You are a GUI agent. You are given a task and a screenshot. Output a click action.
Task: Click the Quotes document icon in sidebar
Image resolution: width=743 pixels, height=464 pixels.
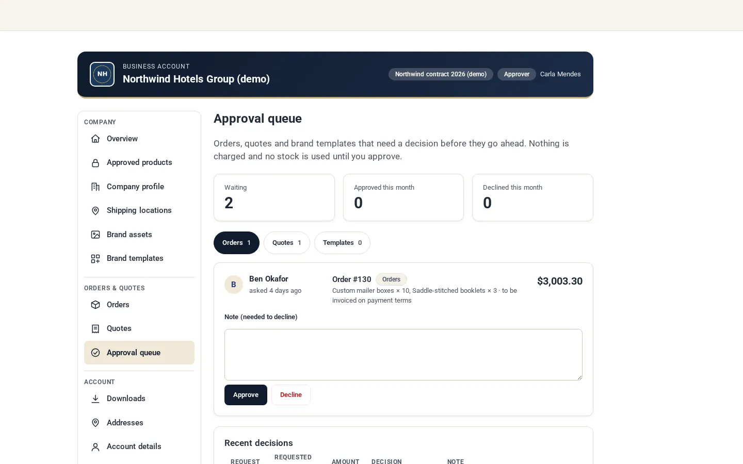(95, 328)
